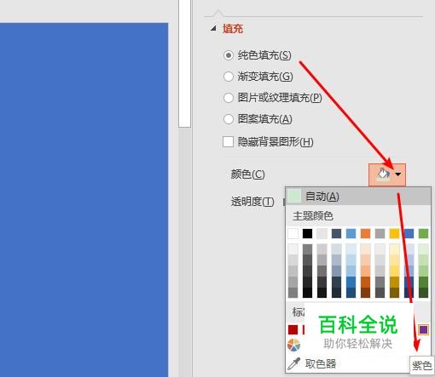Pick the black theme color swatch
This screenshot has width=435, height=377.
pyautogui.click(x=307, y=234)
